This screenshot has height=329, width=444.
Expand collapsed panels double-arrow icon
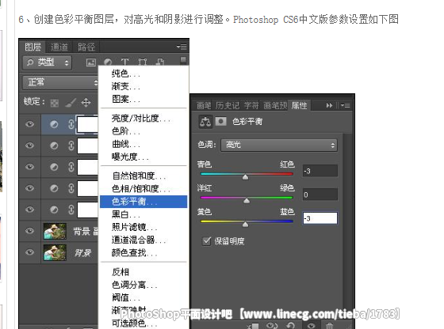tap(329, 105)
